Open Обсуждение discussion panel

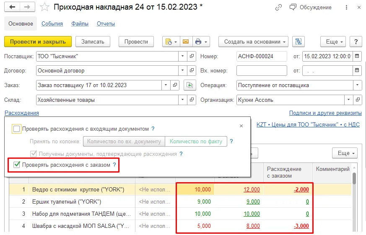click(x=310, y=8)
